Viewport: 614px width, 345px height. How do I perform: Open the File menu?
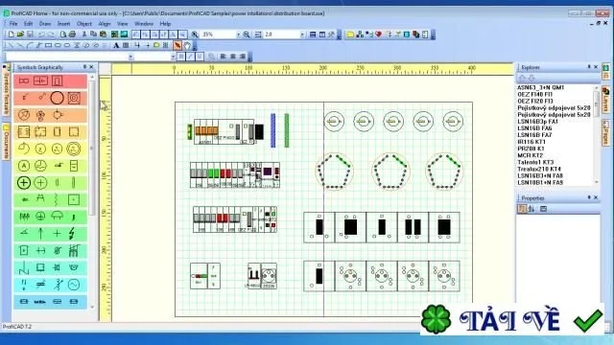click(x=13, y=23)
